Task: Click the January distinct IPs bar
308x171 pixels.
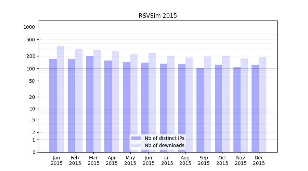Action: point(53,105)
